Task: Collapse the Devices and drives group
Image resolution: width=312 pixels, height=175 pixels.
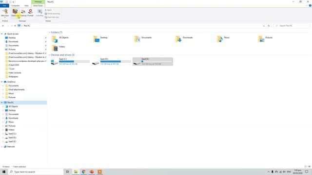Action: [x=50, y=55]
